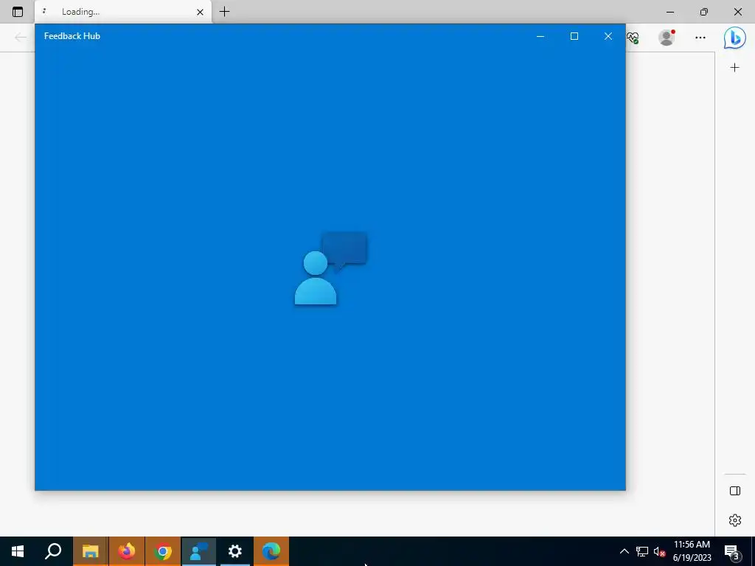The height and width of the screenshot is (566, 755).
Task: Open taskbar Search magnifier
Action: pos(53,551)
